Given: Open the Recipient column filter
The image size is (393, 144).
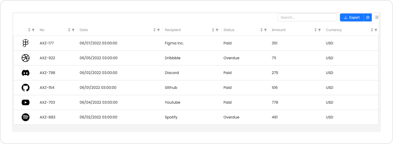Looking at the screenshot, I should pyautogui.click(x=217, y=30).
